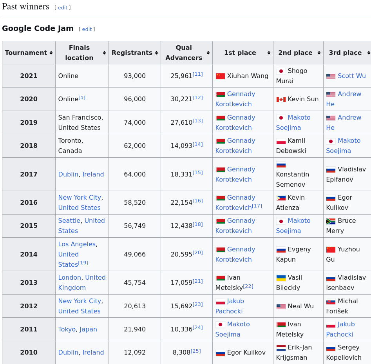The height and width of the screenshot is (364, 371).
Task: Open the Tokyo link
Action: tap(67, 329)
